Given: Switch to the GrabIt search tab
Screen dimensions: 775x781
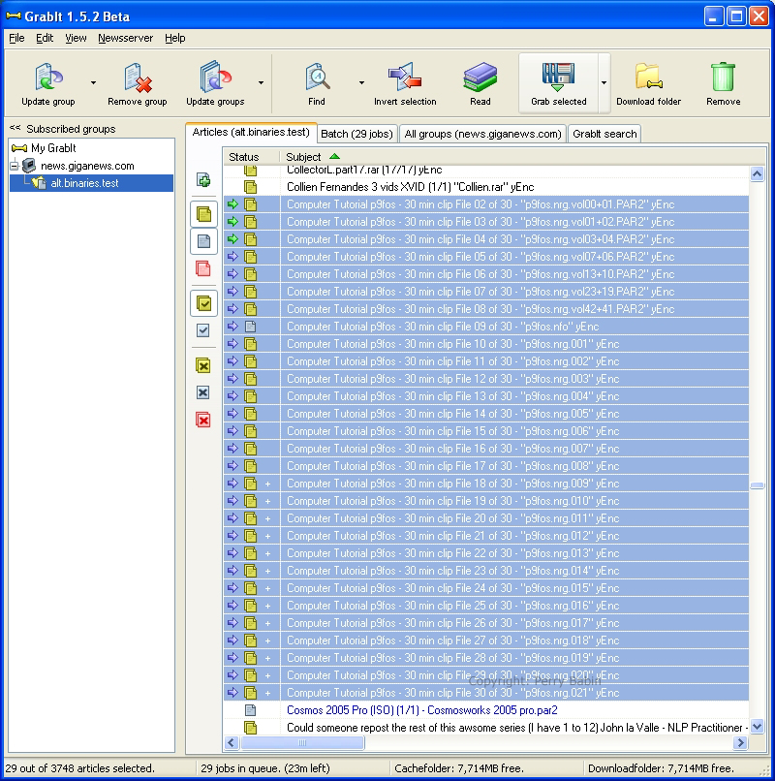Looking at the screenshot, I should pos(604,134).
